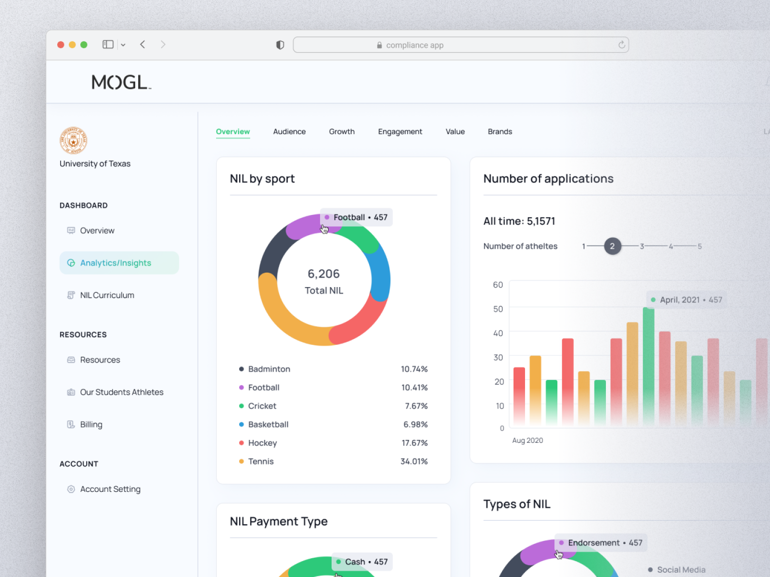
Task: Switch to the Audience tab
Action: (289, 131)
